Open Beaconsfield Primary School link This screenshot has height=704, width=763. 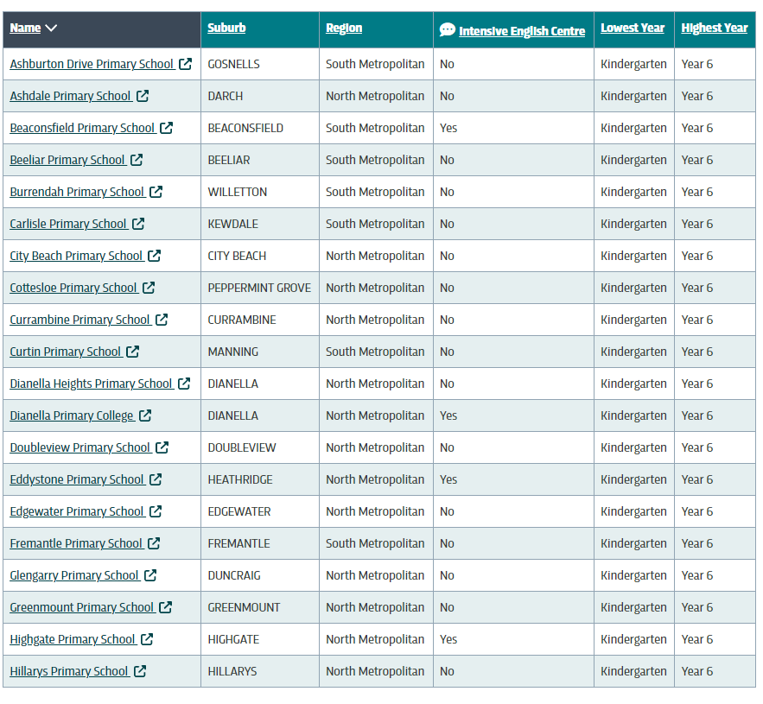[82, 128]
